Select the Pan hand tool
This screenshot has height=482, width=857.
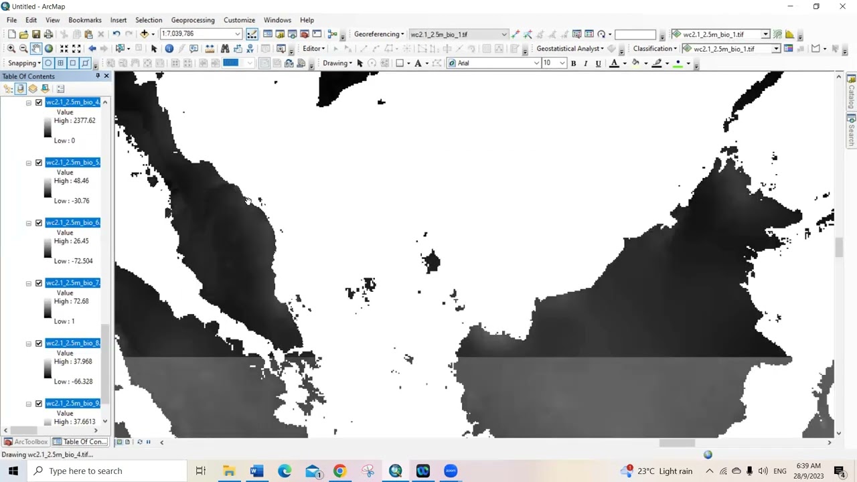(36, 49)
